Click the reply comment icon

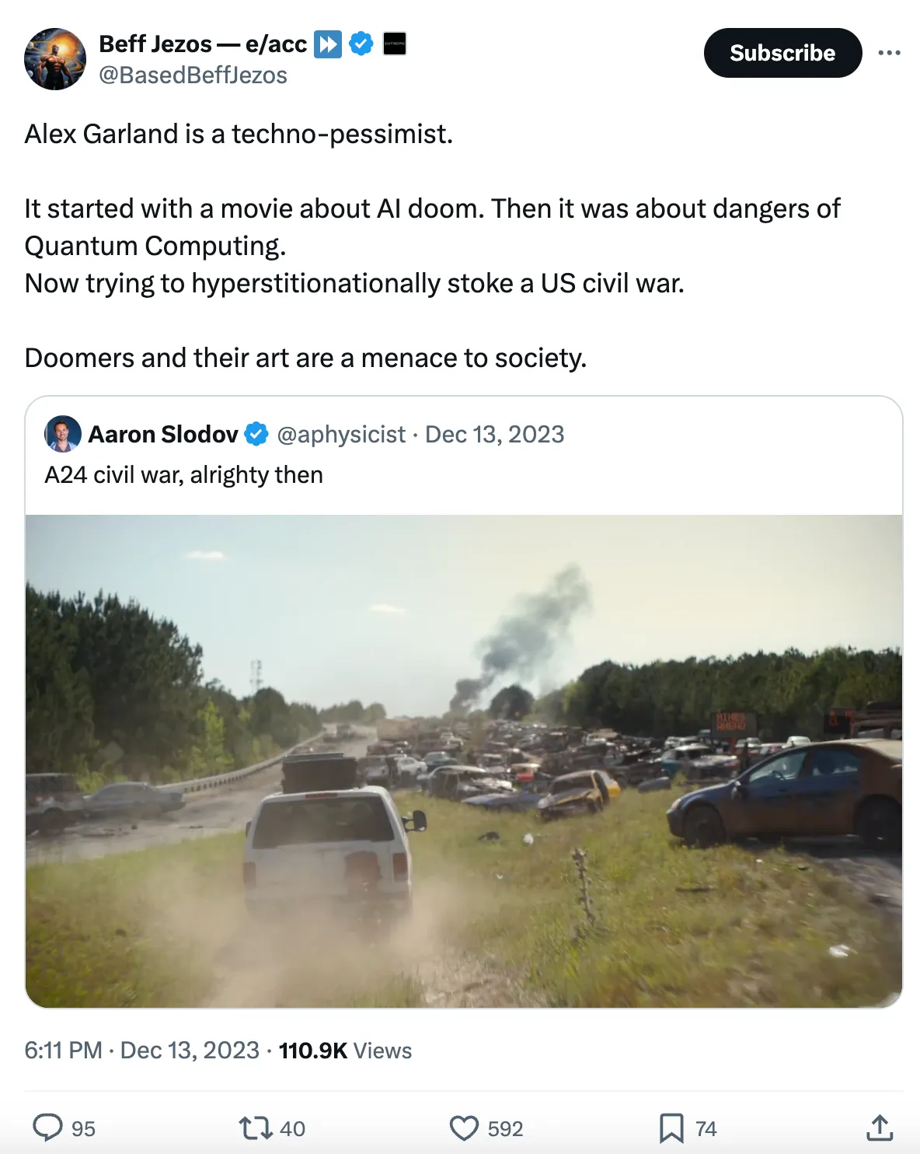pyautogui.click(x=48, y=1128)
